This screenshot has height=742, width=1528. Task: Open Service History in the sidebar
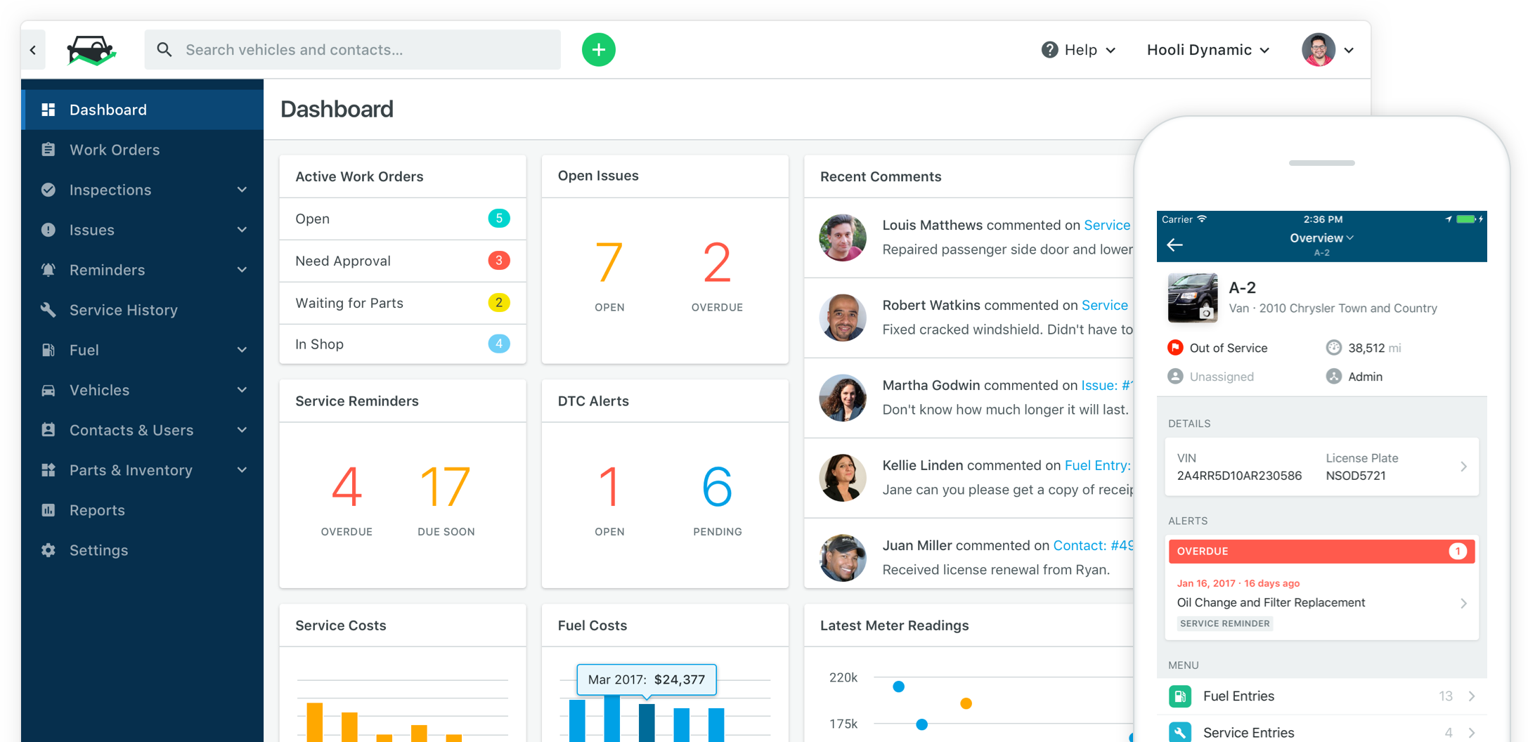click(143, 310)
